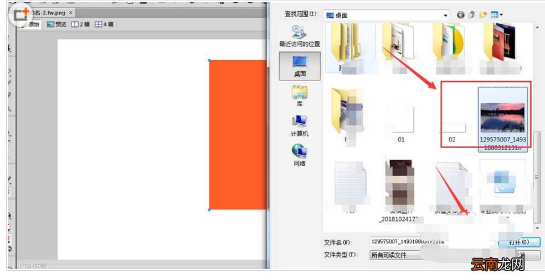Click the Back navigation icon in dialog
Image resolution: width=545 pixels, height=280 pixels.
pyautogui.click(x=461, y=15)
